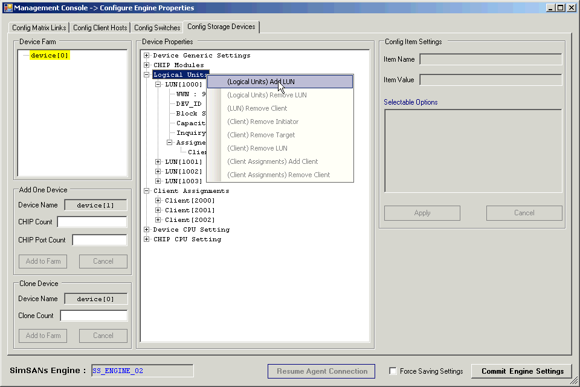This screenshot has width=580, height=387.
Task: Expand the LUN[1002] node
Action: [158, 172]
